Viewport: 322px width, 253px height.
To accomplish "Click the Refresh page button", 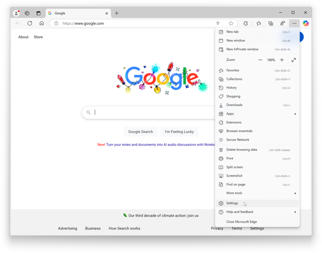I will [30, 23].
